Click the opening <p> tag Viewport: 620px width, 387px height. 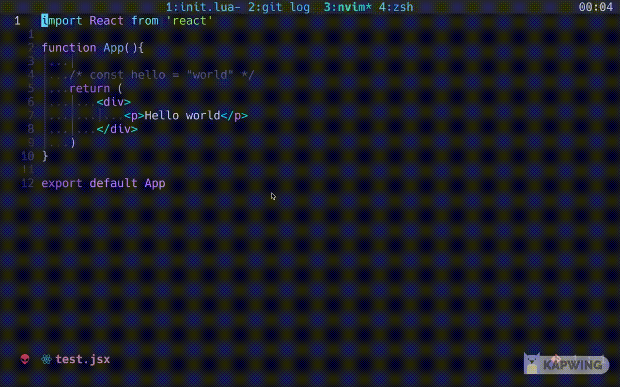click(x=134, y=116)
